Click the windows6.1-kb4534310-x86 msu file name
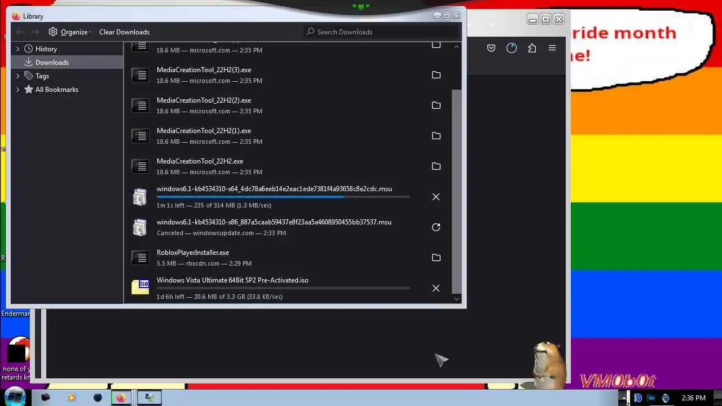The height and width of the screenshot is (406, 722). pyautogui.click(x=274, y=222)
